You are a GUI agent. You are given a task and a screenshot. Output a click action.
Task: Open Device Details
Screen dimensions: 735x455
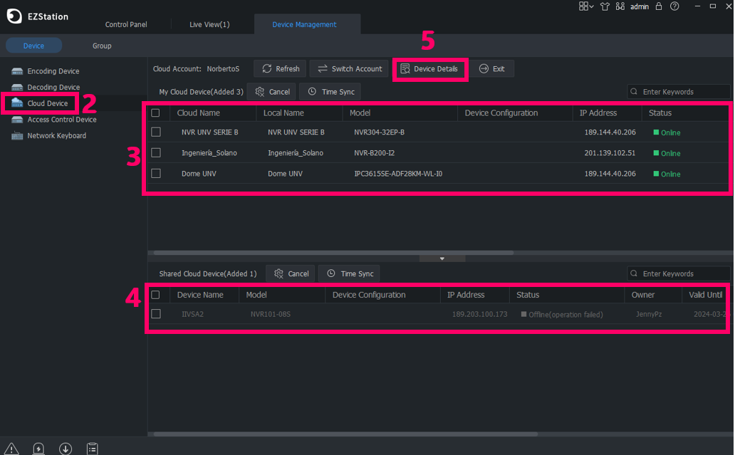pyautogui.click(x=429, y=69)
